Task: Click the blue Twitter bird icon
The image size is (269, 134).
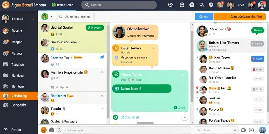Action: (102, 57)
